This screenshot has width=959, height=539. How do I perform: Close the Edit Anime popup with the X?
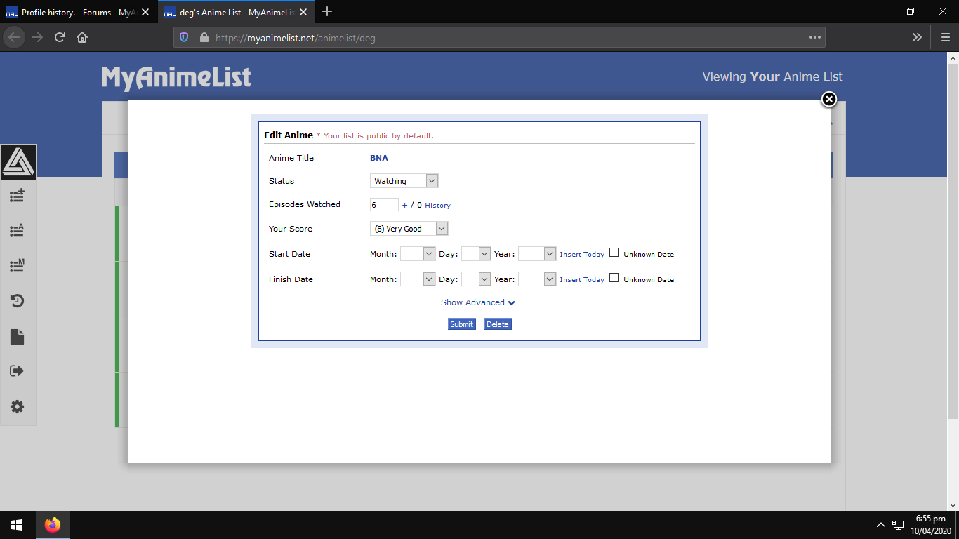tap(829, 100)
